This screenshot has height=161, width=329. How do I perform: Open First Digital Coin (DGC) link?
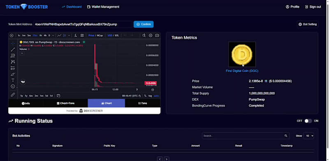click(x=242, y=71)
